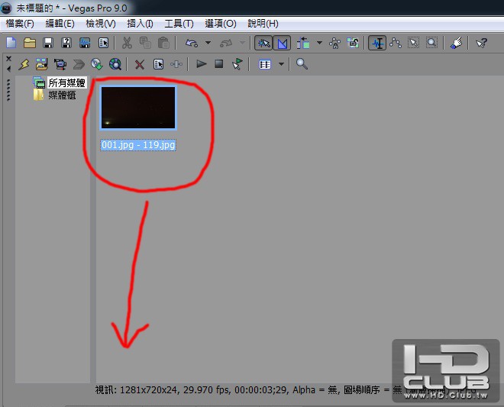
Task: Save the project with the floppy icon
Action: [48, 43]
